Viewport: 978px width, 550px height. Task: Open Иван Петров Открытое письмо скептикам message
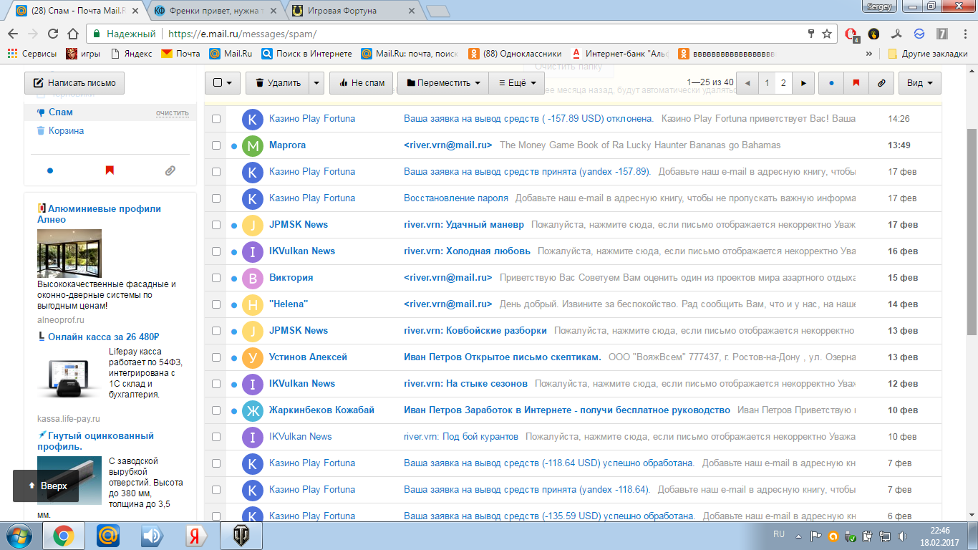click(x=503, y=357)
